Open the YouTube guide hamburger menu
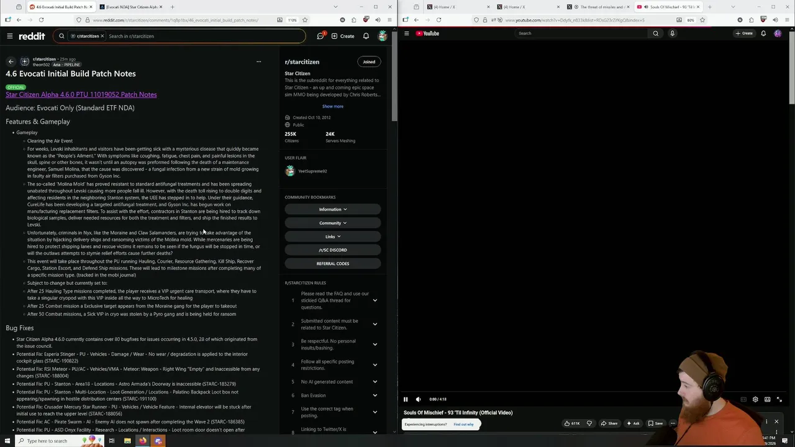Screen dimensions: 795x447 [406, 34]
